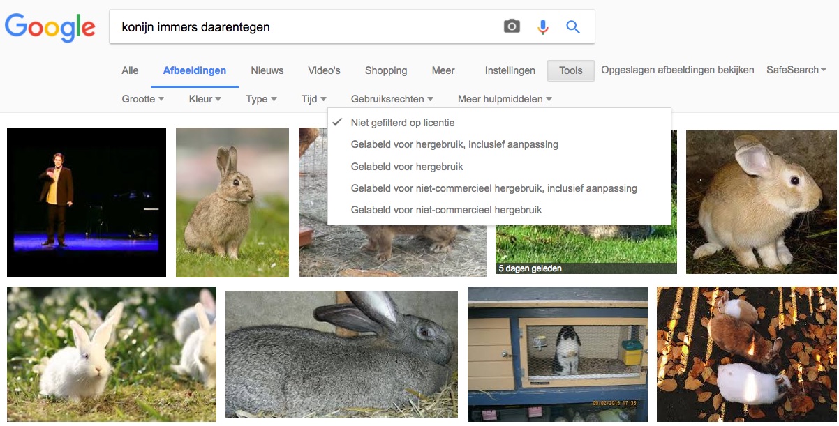The image size is (839, 426).
Task: Switch to the Nieuws tab
Action: pos(267,70)
